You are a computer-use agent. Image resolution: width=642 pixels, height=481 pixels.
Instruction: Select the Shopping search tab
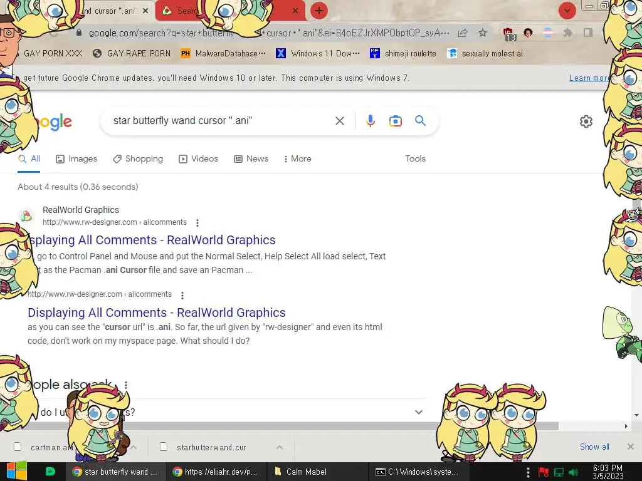pos(138,158)
